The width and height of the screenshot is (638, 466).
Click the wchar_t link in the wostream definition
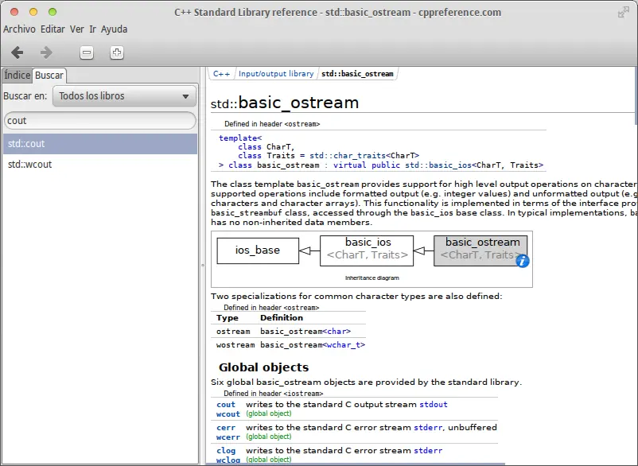344,345
